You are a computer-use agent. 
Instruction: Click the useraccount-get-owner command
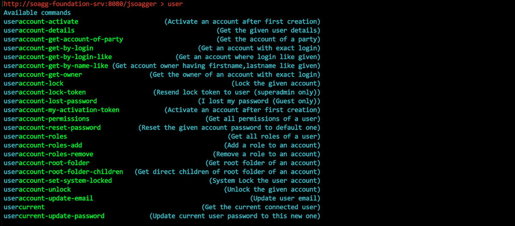[x=42, y=74]
